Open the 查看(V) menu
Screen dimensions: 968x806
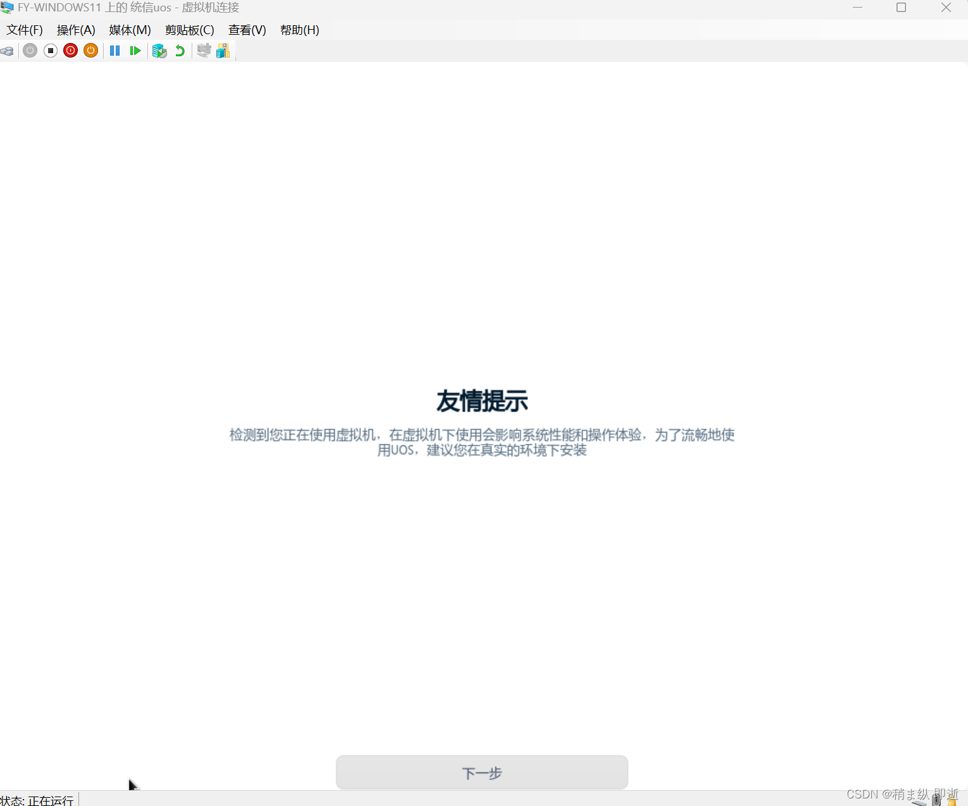coord(247,30)
